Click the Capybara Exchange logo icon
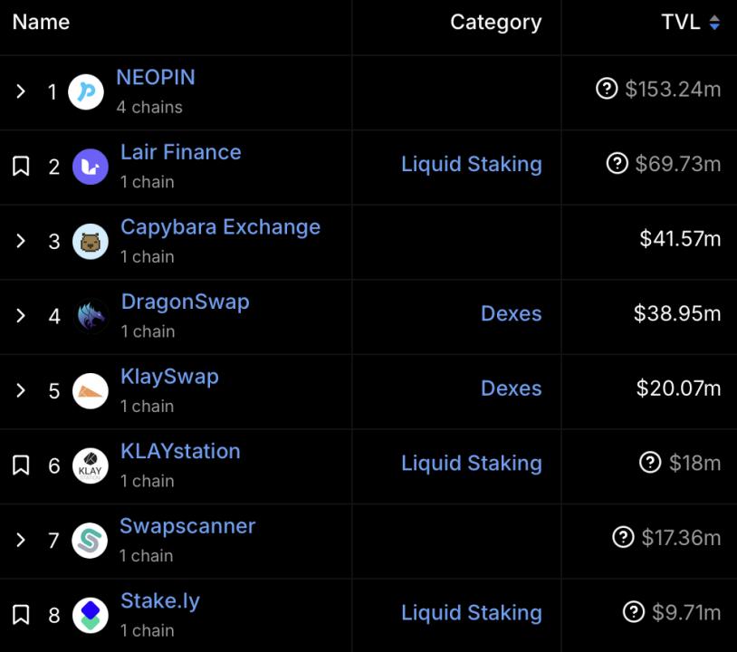This screenshot has width=737, height=652. [x=90, y=241]
